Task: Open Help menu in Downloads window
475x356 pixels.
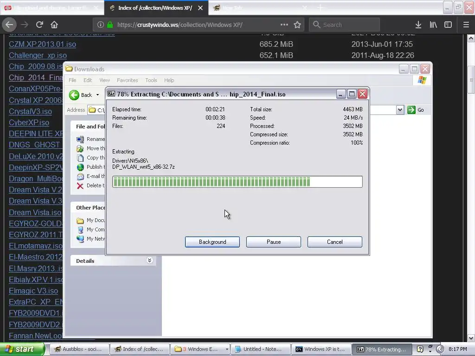Action: [x=169, y=80]
